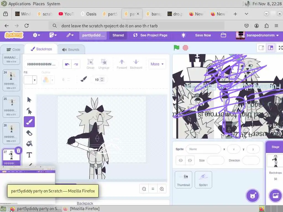Hide sprite with crossed-eye icon
Image resolution: width=283 pixels, height=212 pixels.
click(190, 160)
